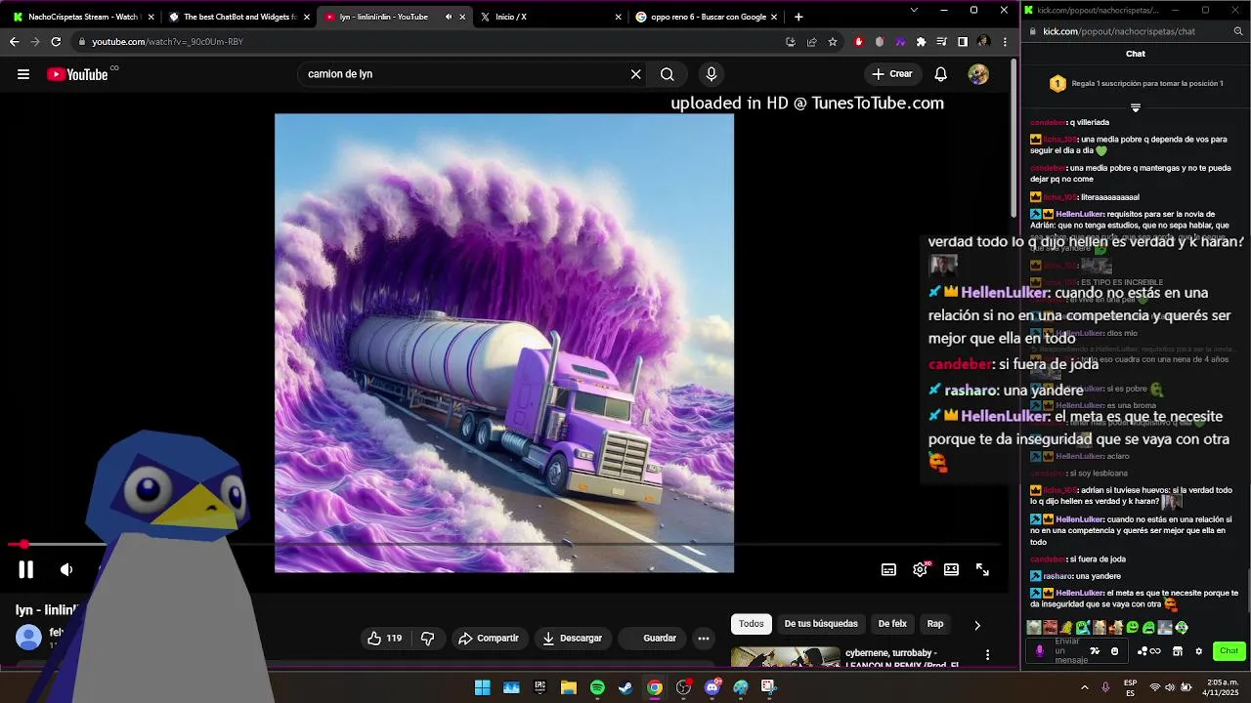Click the Kick chat window search icon
This screenshot has height=703, width=1251.
pyautogui.click(x=1238, y=31)
